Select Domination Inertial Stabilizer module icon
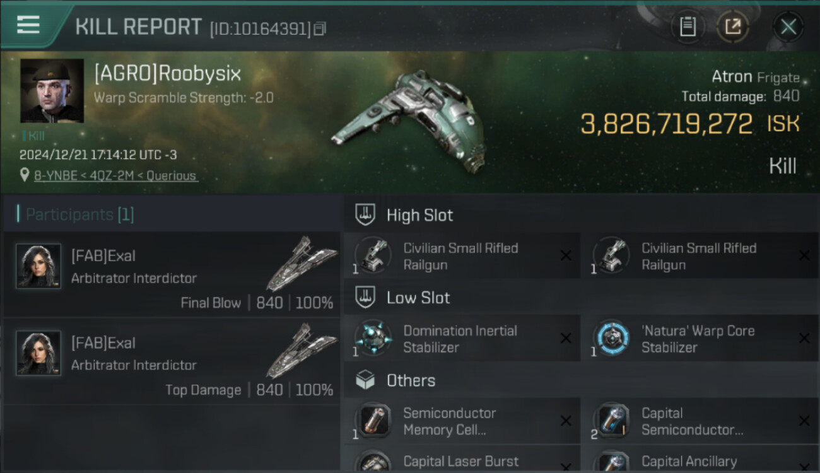 tap(373, 338)
